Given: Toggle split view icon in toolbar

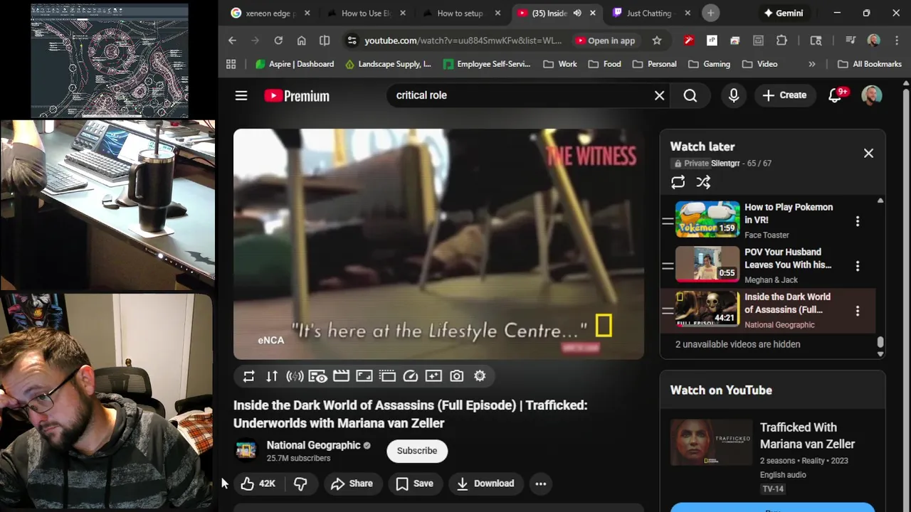Looking at the screenshot, I should click(x=325, y=41).
